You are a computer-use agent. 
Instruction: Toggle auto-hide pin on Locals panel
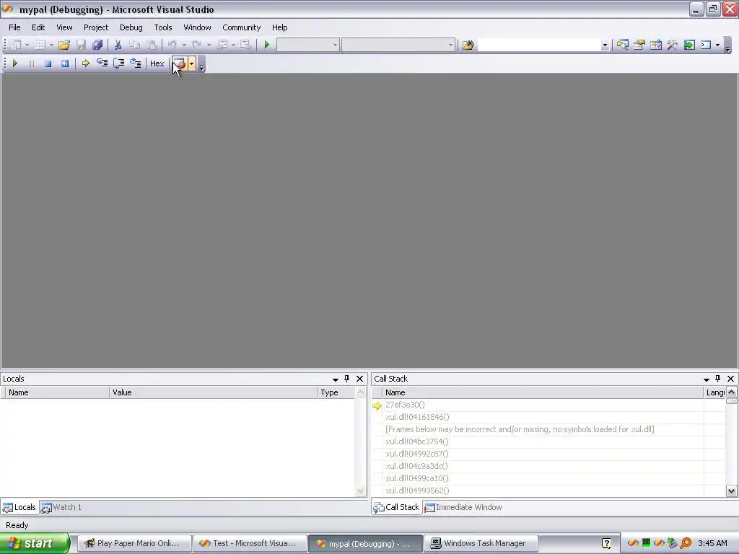coord(347,379)
